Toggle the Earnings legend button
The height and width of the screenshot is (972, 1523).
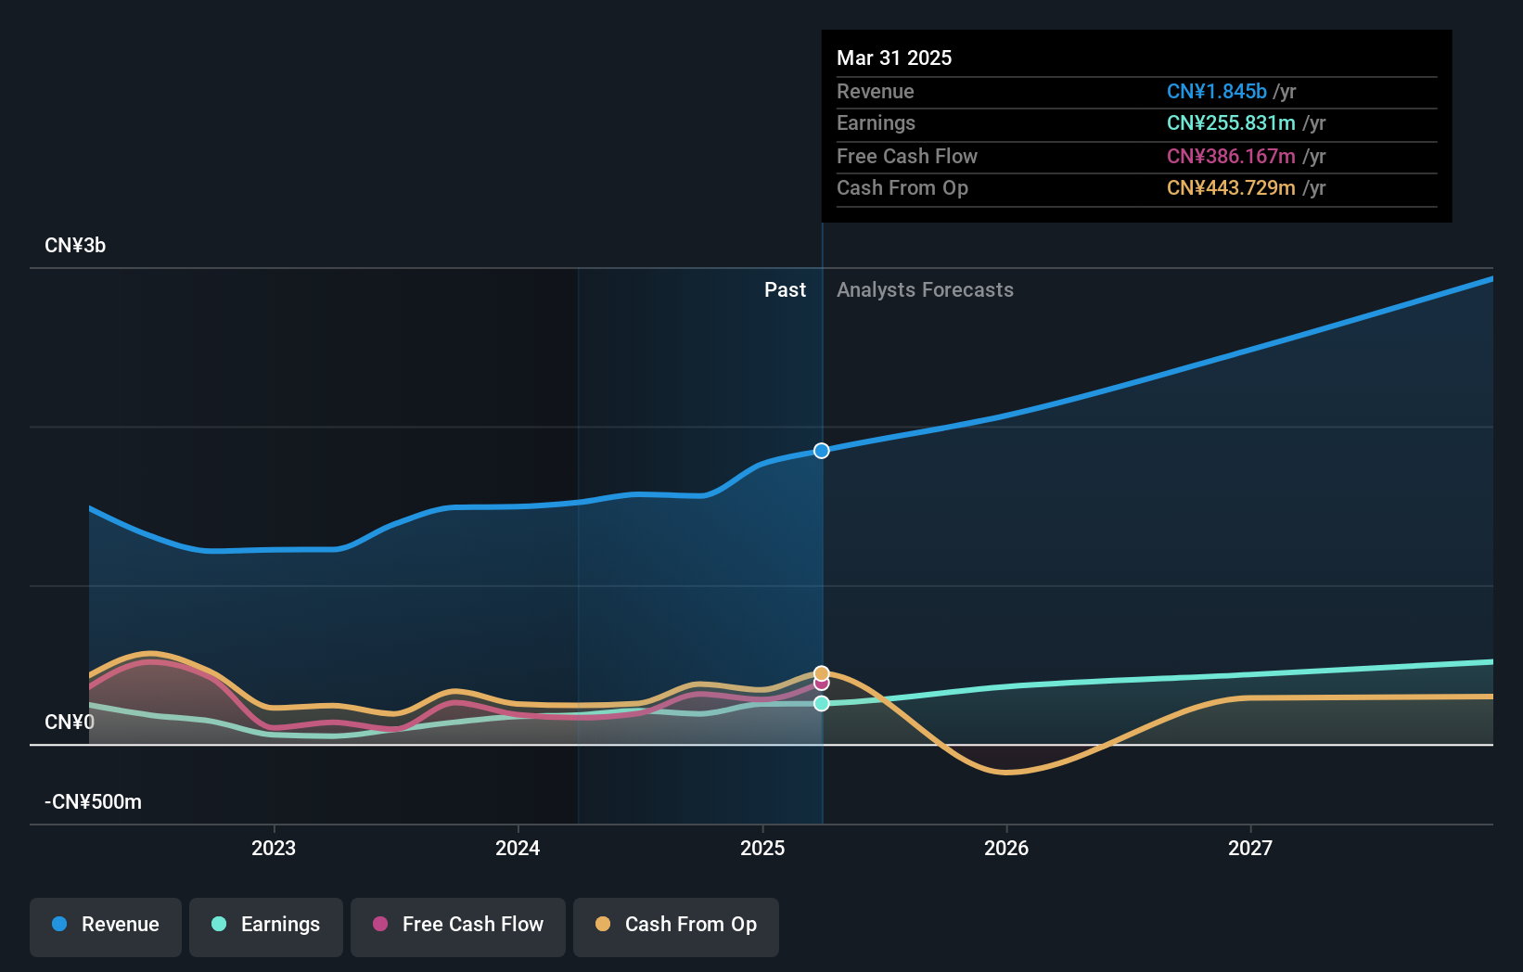click(x=266, y=927)
